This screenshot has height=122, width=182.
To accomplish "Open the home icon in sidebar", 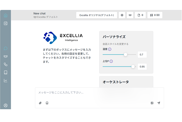I will [5, 15].
